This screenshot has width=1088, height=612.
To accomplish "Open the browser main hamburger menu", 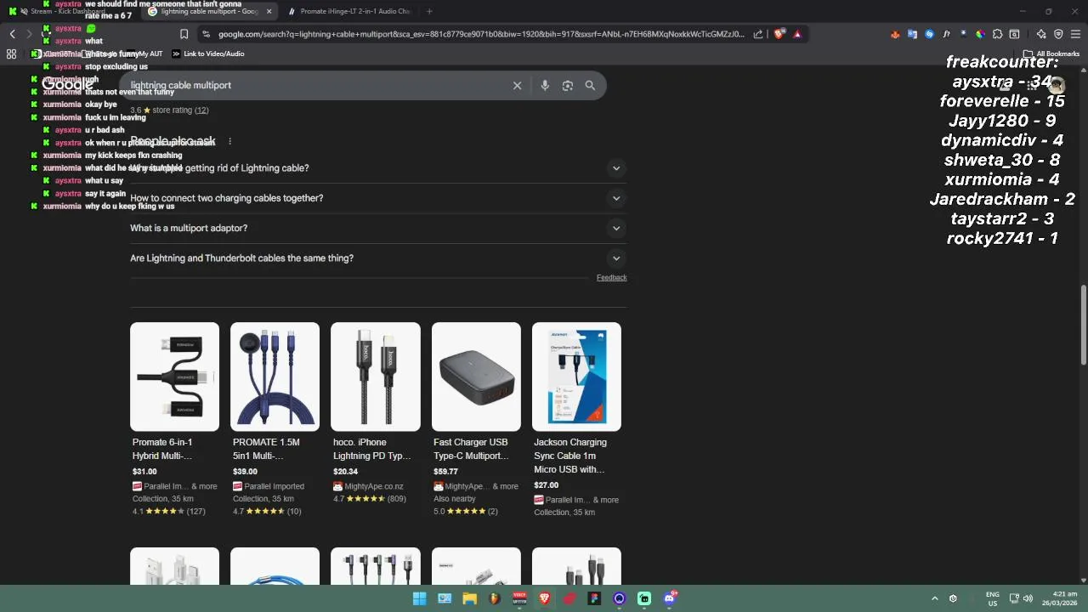I will 1075,34.
